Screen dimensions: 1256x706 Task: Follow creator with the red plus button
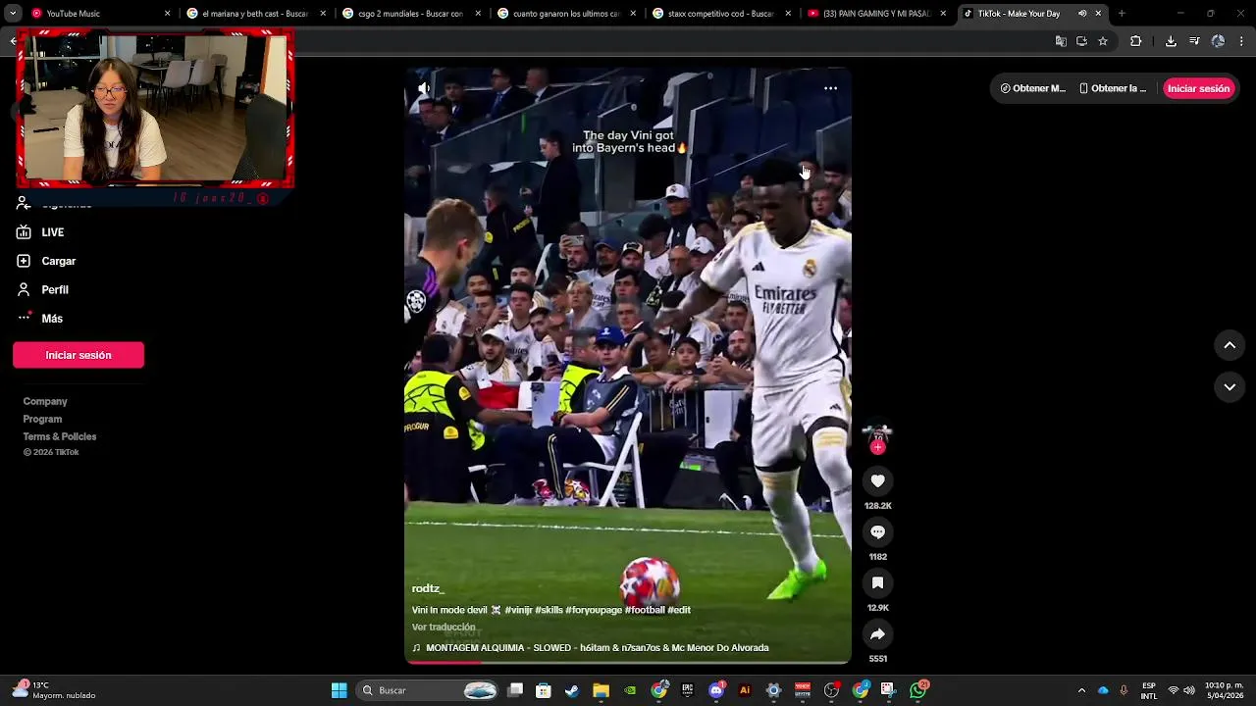[x=877, y=447]
